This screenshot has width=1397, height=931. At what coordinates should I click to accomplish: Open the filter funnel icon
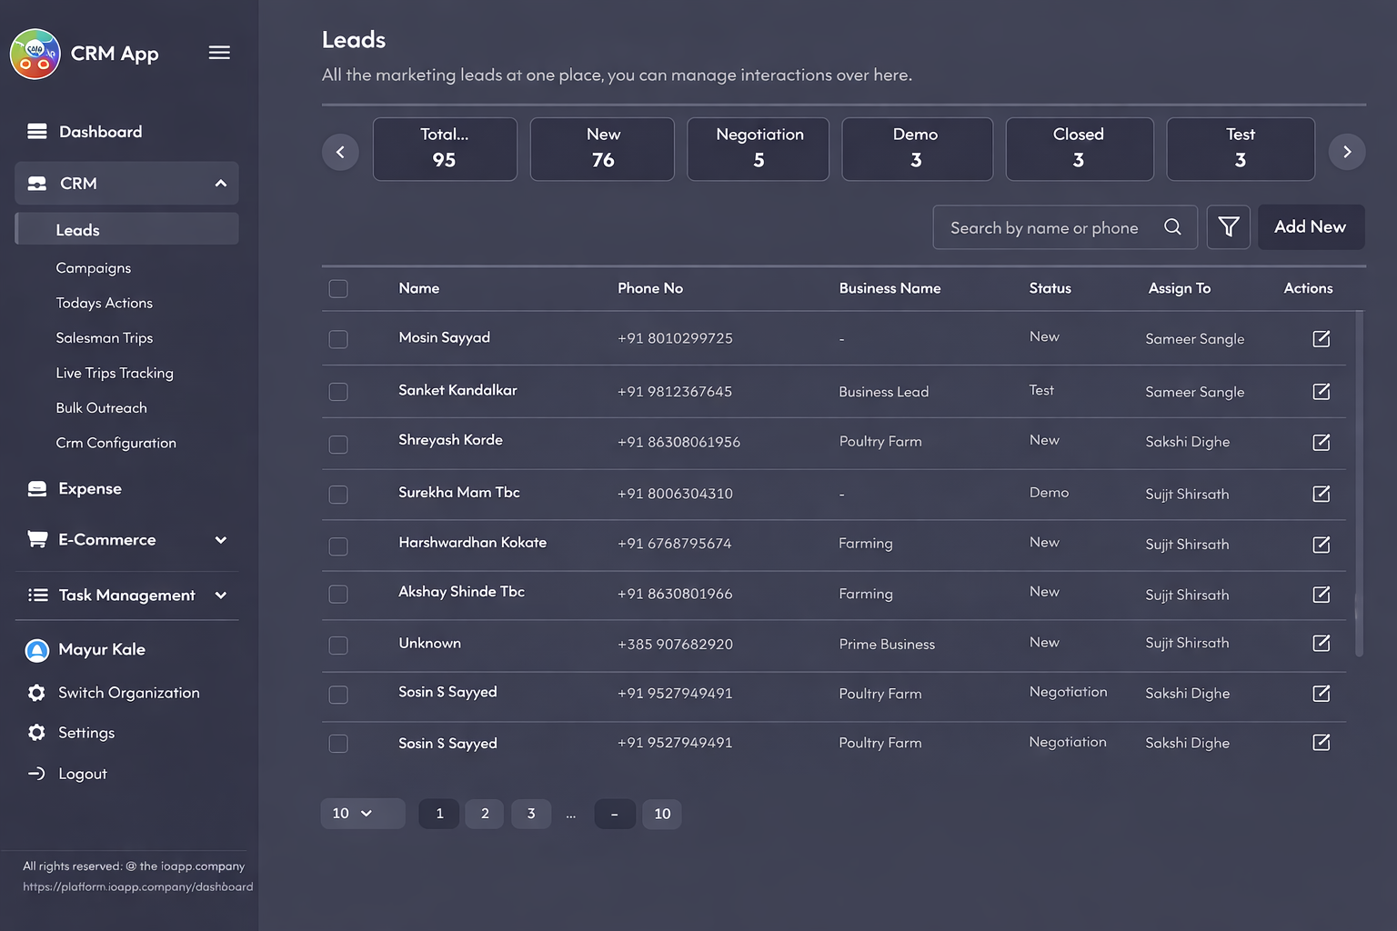pyautogui.click(x=1228, y=227)
